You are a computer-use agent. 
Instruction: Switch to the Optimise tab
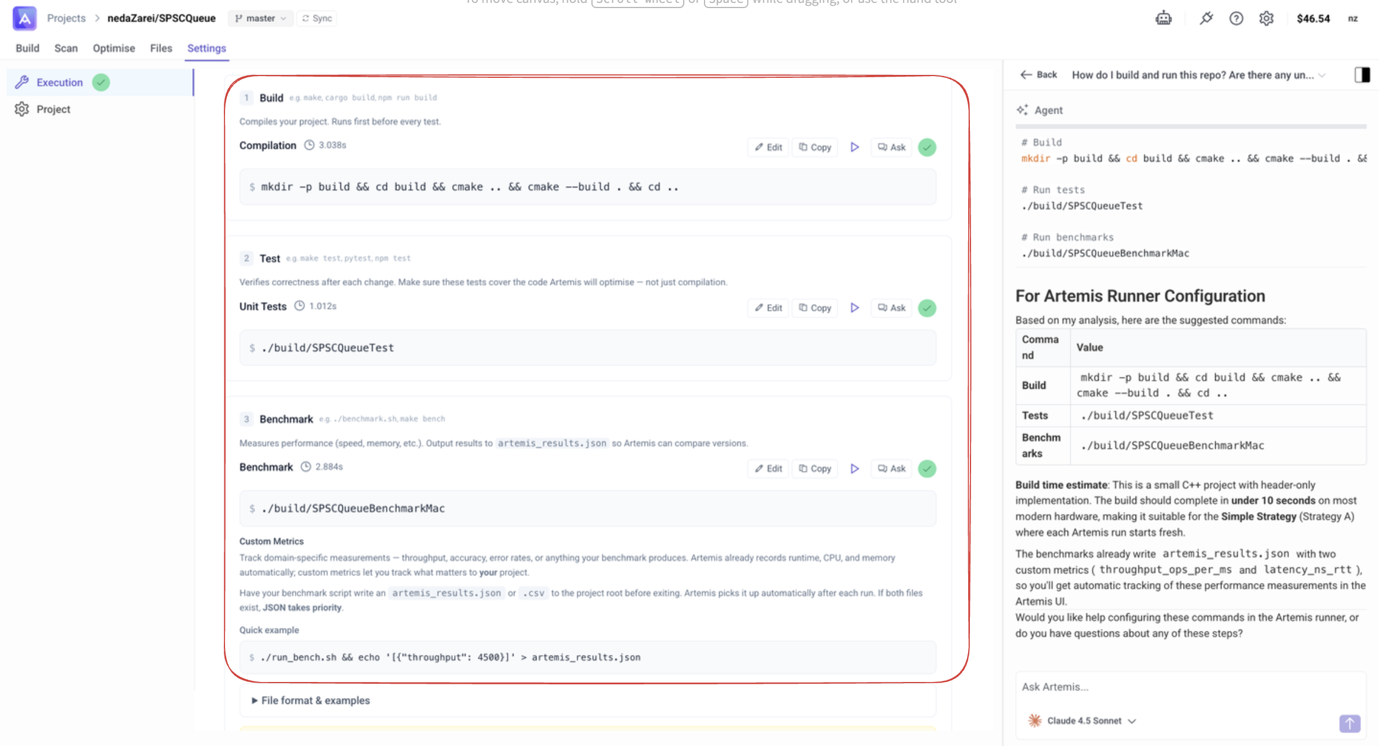point(114,48)
